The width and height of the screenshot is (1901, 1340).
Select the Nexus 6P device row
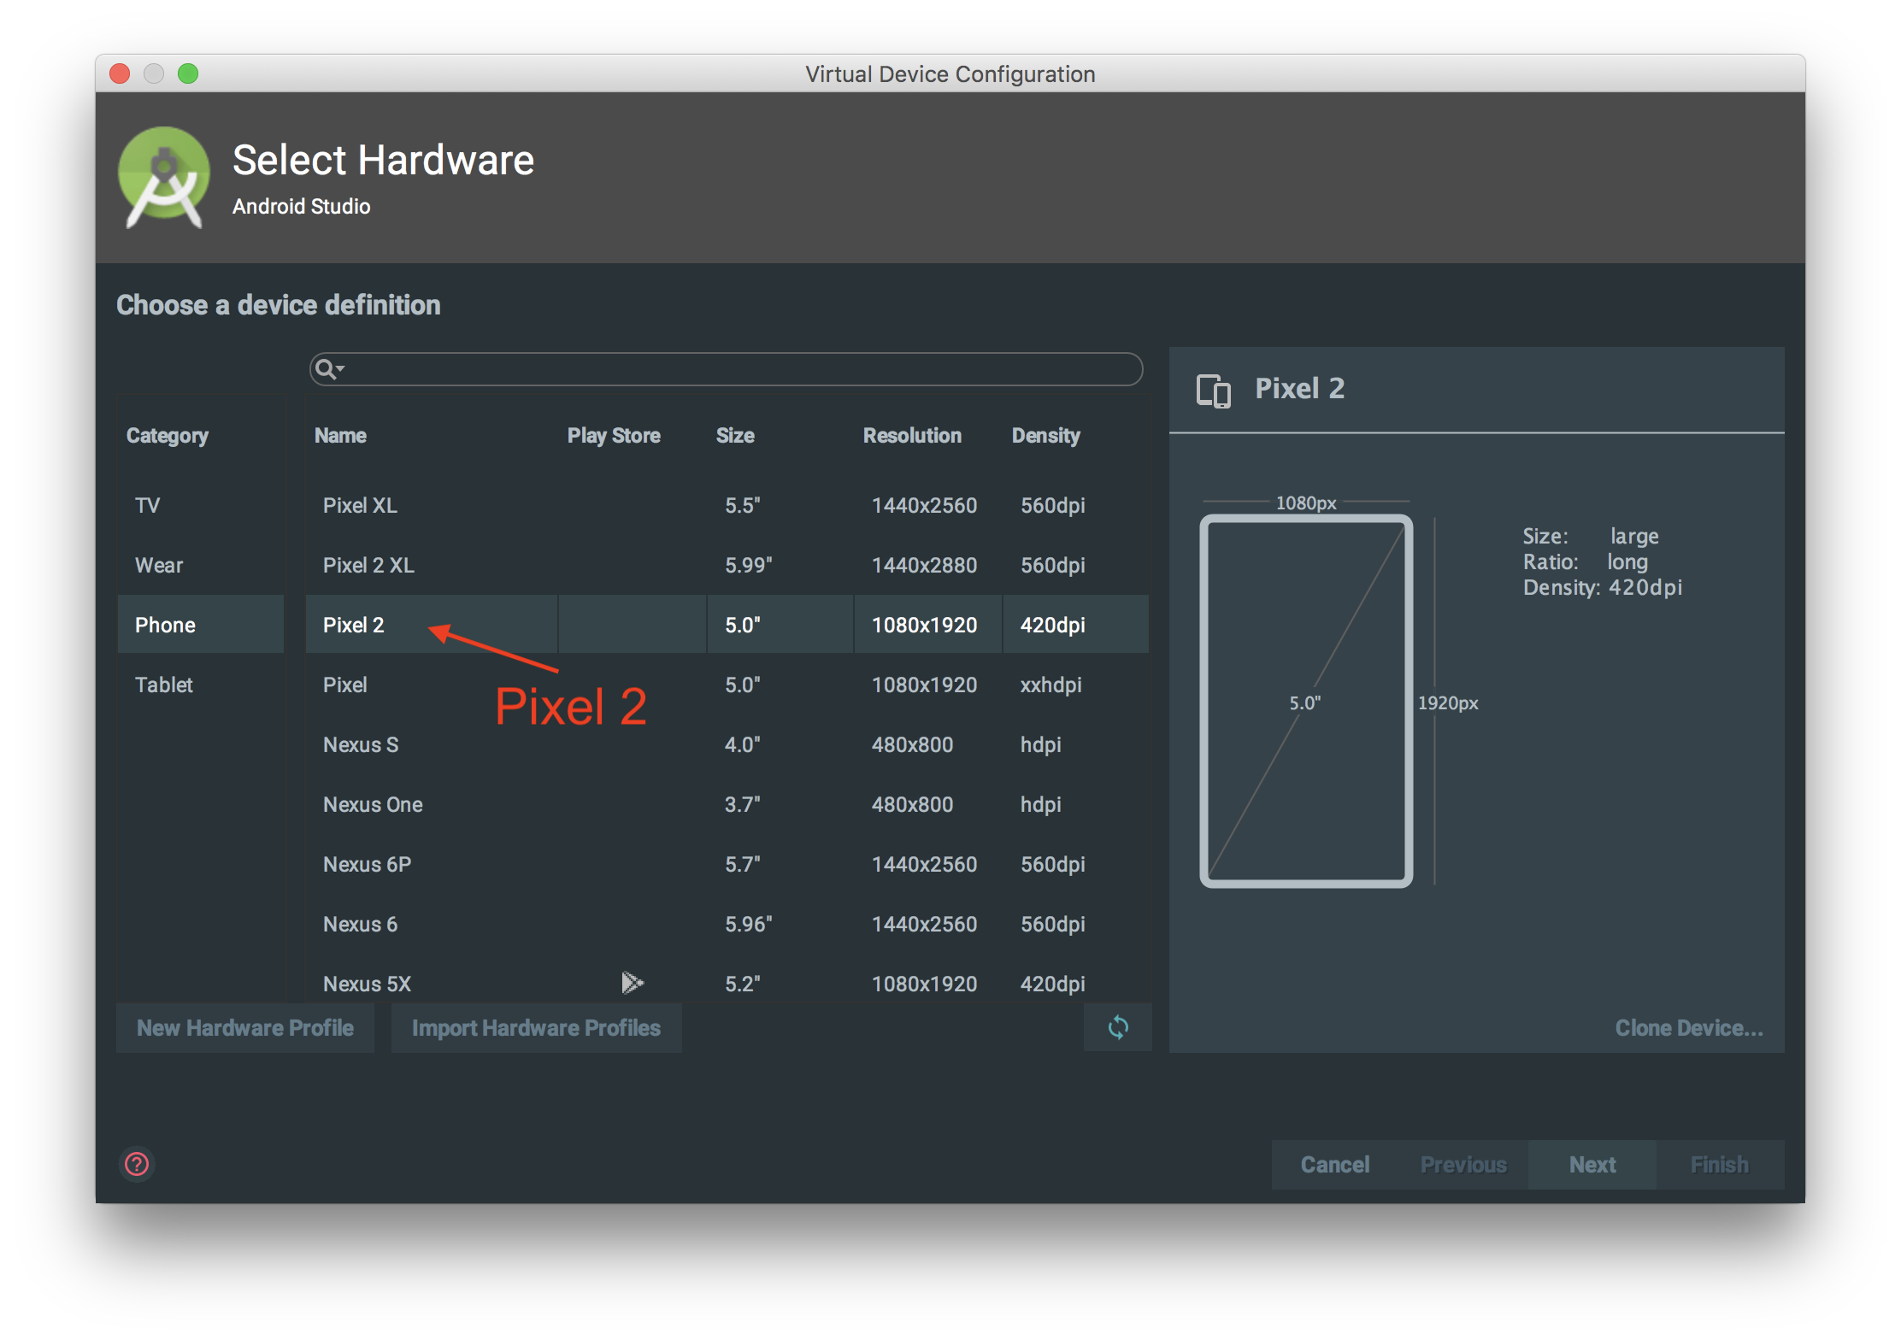coord(727,864)
